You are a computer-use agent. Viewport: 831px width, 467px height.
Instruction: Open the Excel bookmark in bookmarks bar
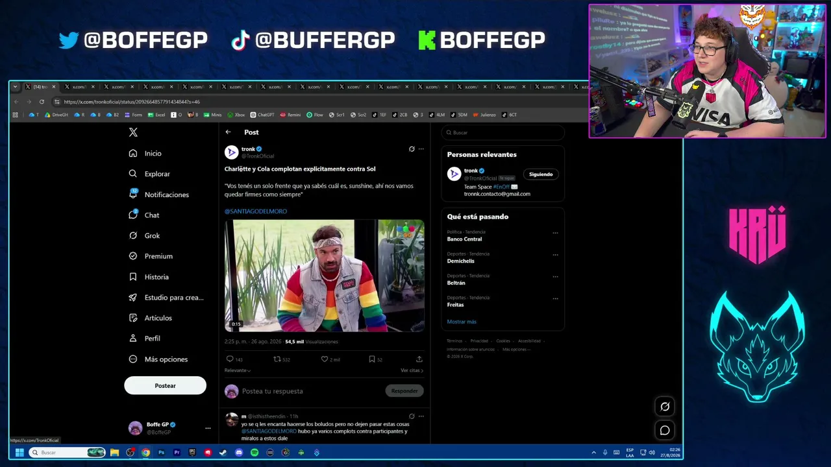click(x=156, y=115)
